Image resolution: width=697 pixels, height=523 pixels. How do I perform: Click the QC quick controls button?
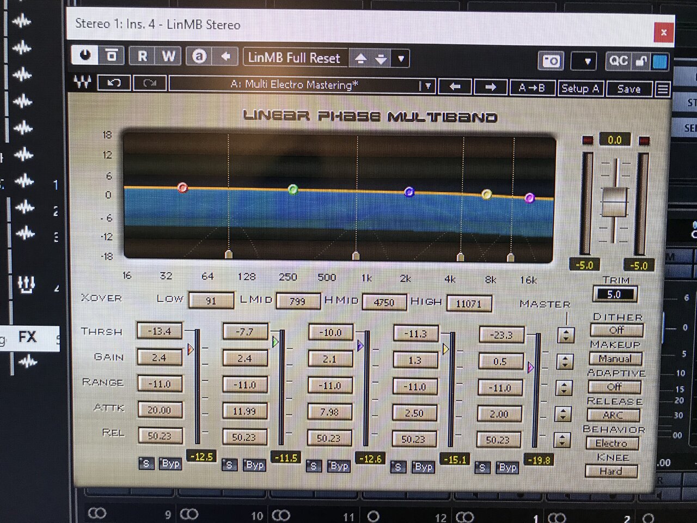(619, 61)
